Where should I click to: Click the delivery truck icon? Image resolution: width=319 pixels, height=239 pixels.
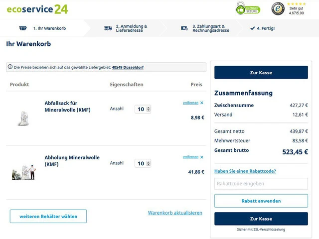(108, 28)
